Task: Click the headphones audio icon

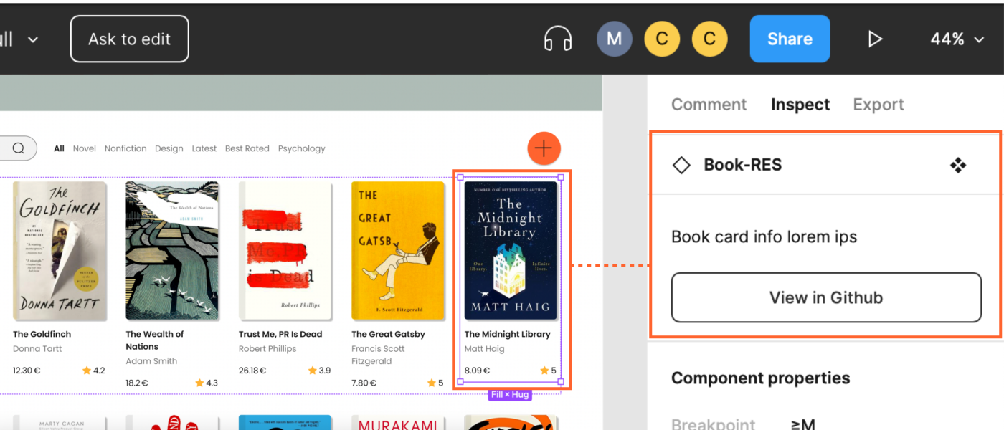Action: pos(558,39)
